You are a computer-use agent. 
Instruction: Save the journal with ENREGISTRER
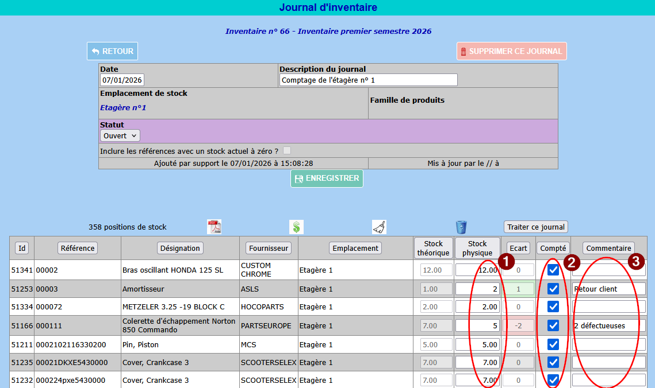(x=327, y=179)
